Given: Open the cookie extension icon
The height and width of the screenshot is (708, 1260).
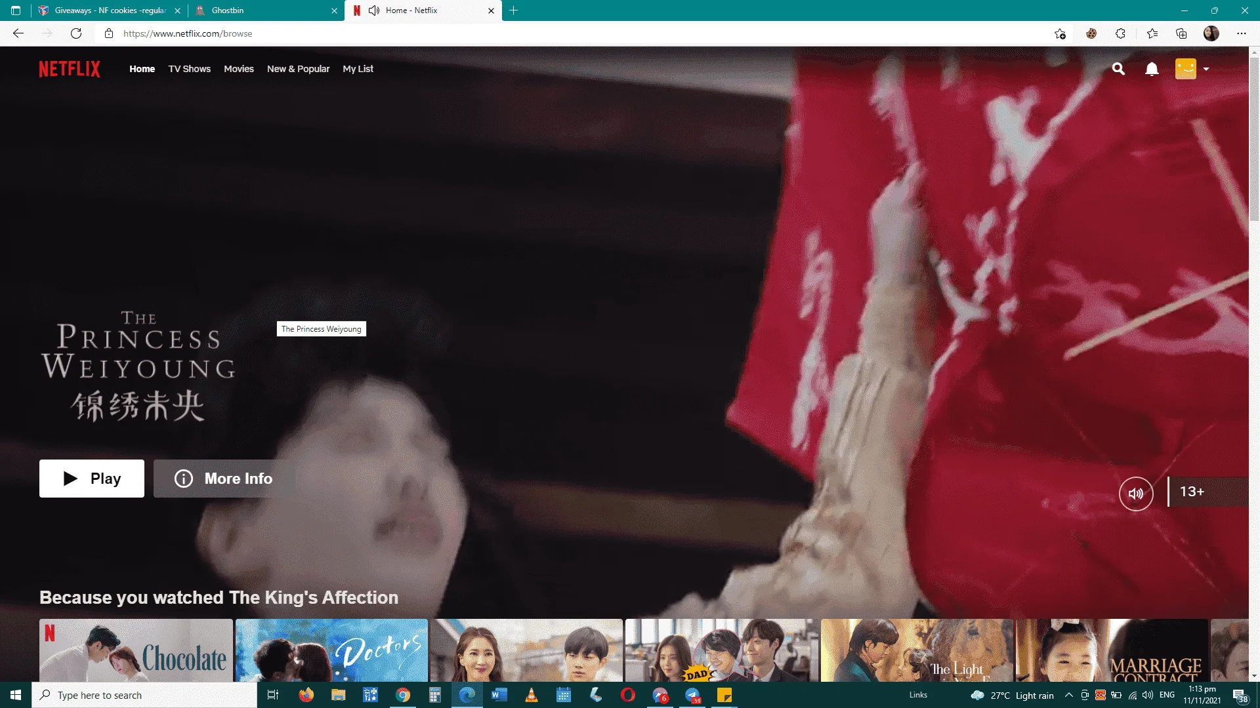Looking at the screenshot, I should click(1091, 33).
